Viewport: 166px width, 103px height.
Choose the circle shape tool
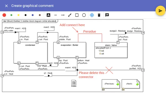point(84,15)
